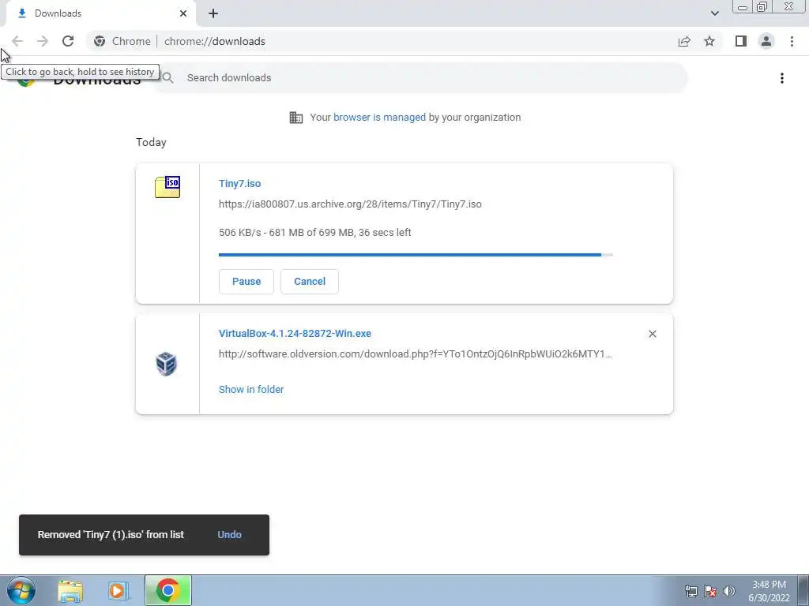809x606 pixels.
Task: Click the Today date heading
Action: point(151,142)
